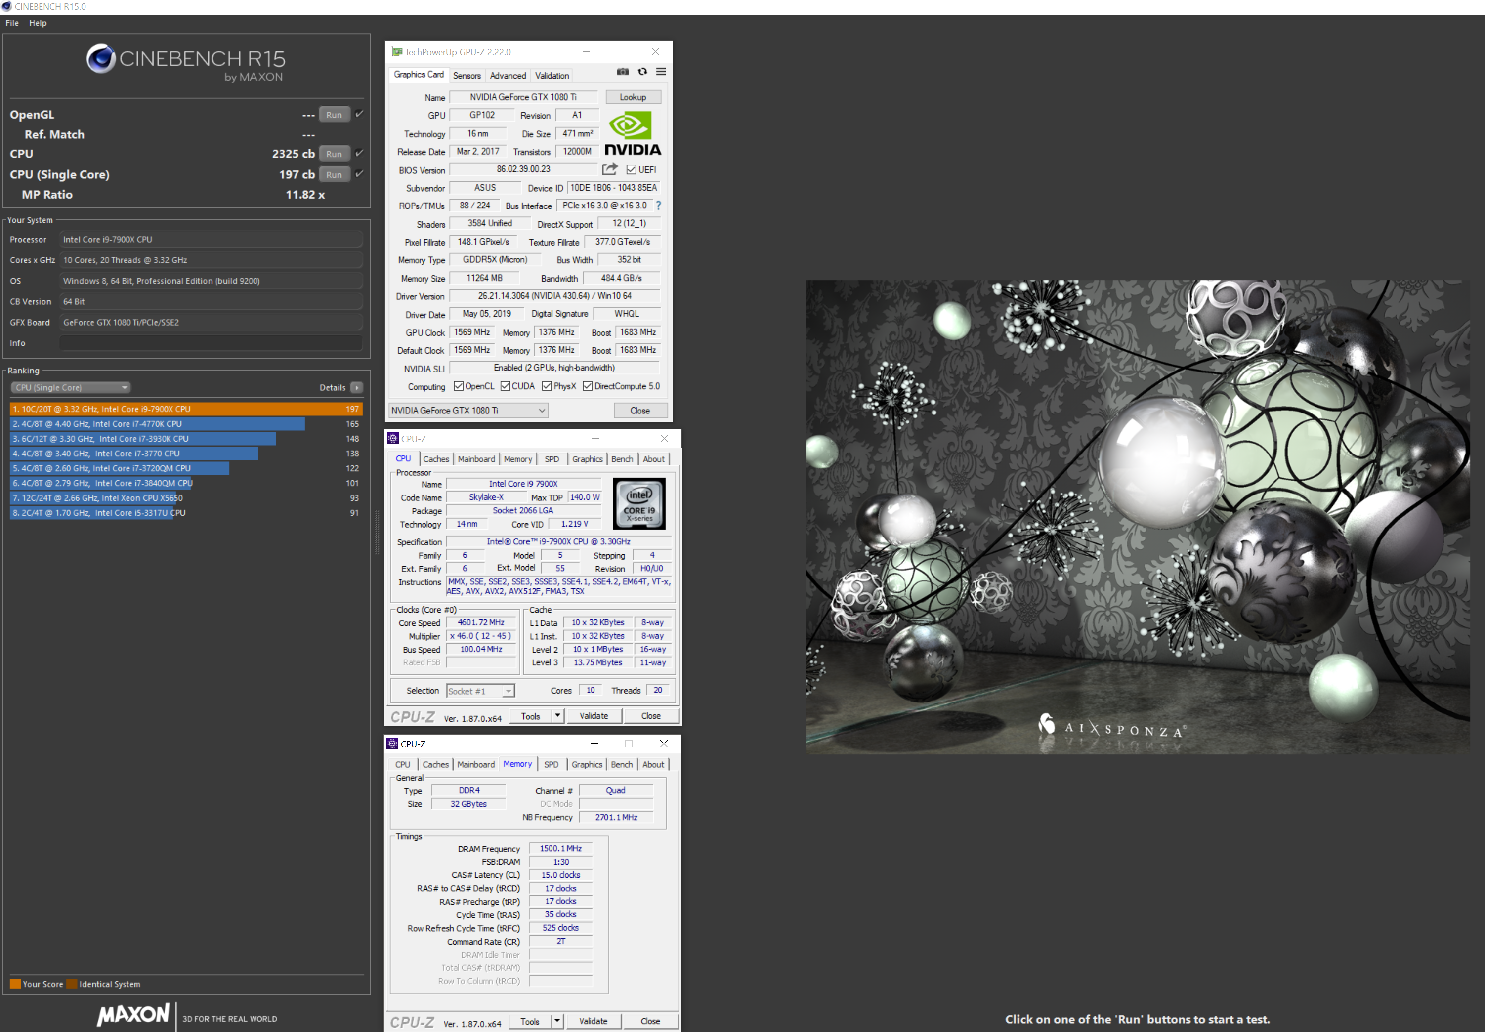Click the lower CPU-Z title bar icon
Viewport: 1485px width, 1032px height.
392,743
